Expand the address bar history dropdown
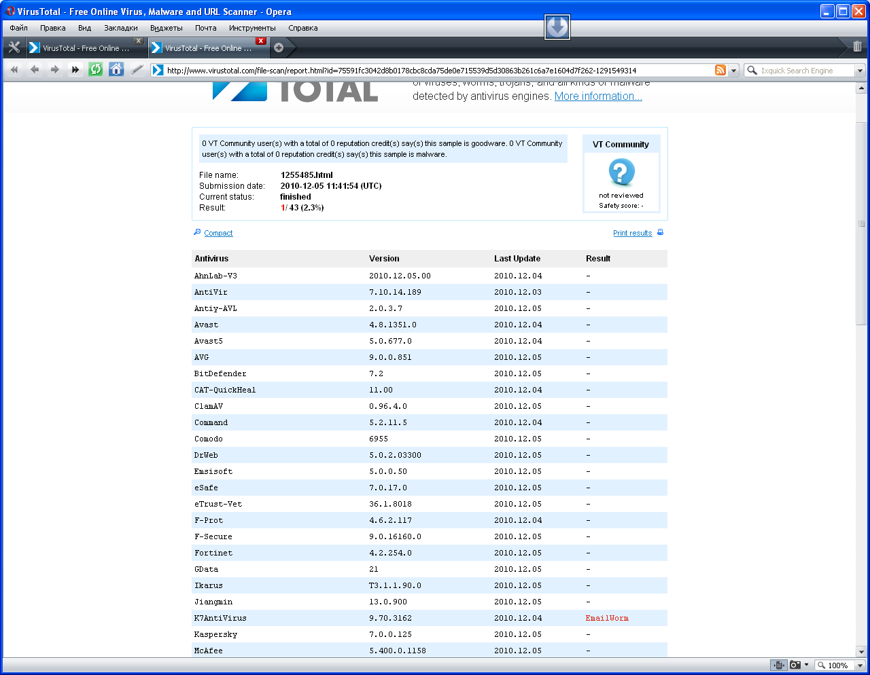 point(733,71)
